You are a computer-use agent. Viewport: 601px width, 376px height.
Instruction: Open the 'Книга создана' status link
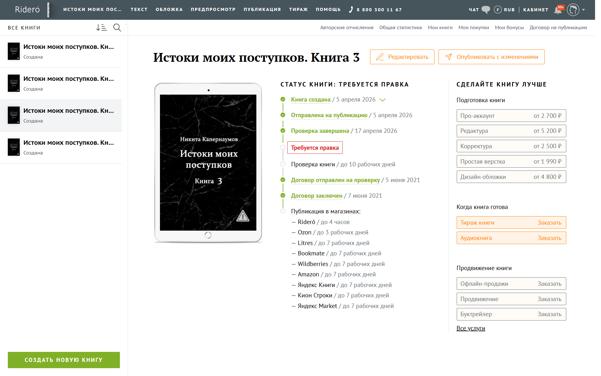(x=311, y=100)
